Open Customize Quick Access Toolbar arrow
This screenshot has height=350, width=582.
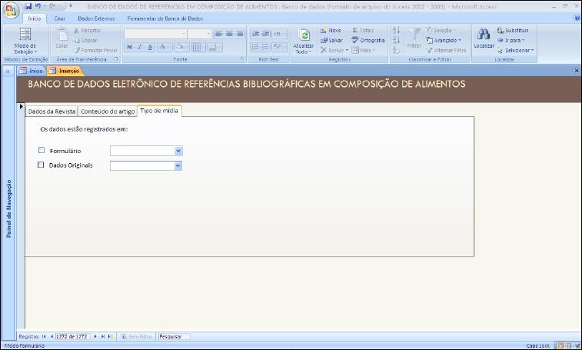point(71,6)
